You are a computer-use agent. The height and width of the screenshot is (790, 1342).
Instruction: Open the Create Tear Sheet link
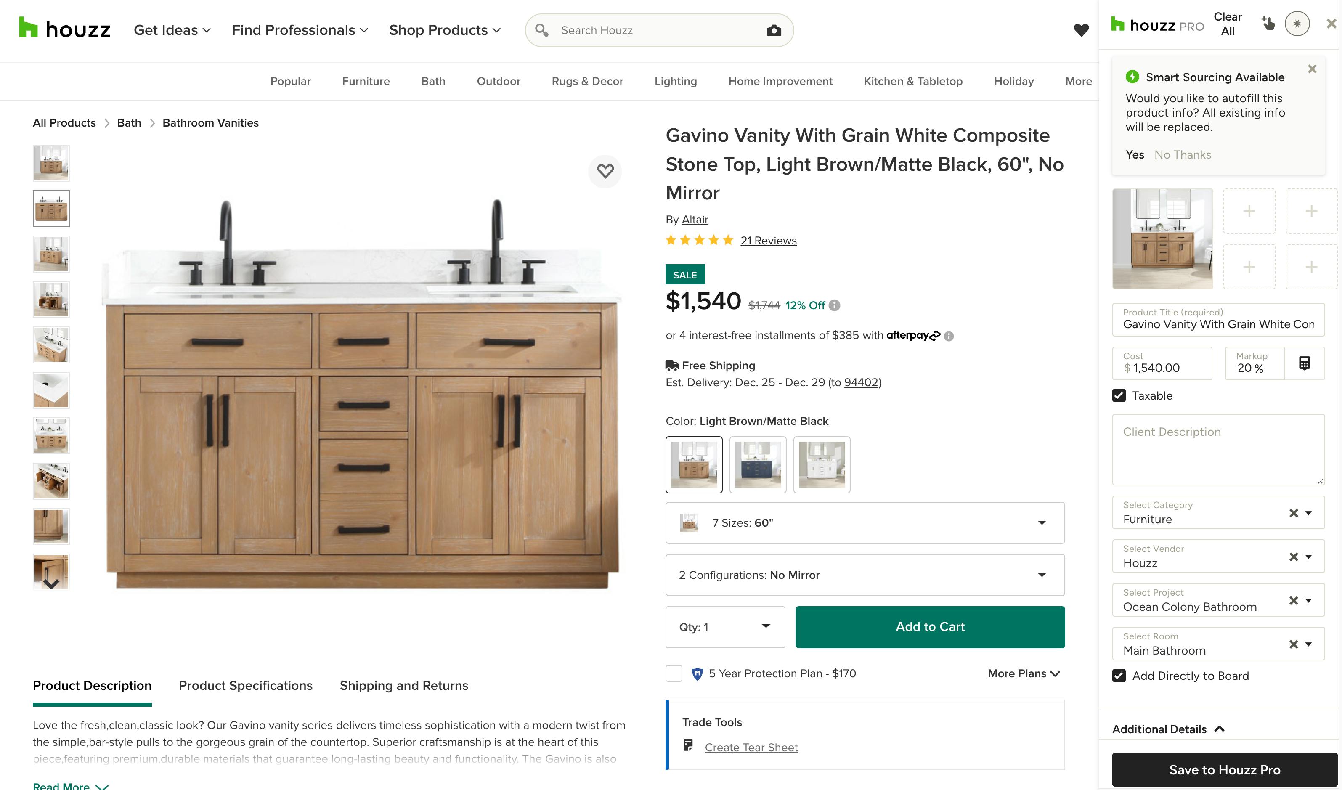tap(751, 748)
